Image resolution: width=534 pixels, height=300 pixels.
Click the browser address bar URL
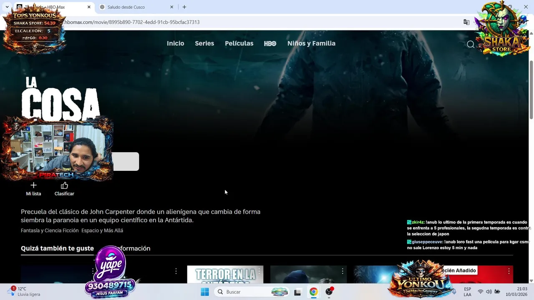(x=132, y=22)
